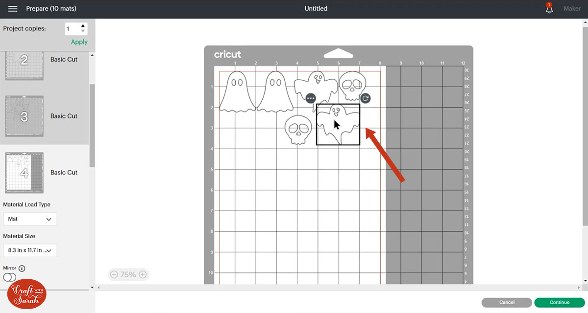The height and width of the screenshot is (313, 588).
Task: Click the sidebar scroll-up arrow
Action: pos(92,54)
